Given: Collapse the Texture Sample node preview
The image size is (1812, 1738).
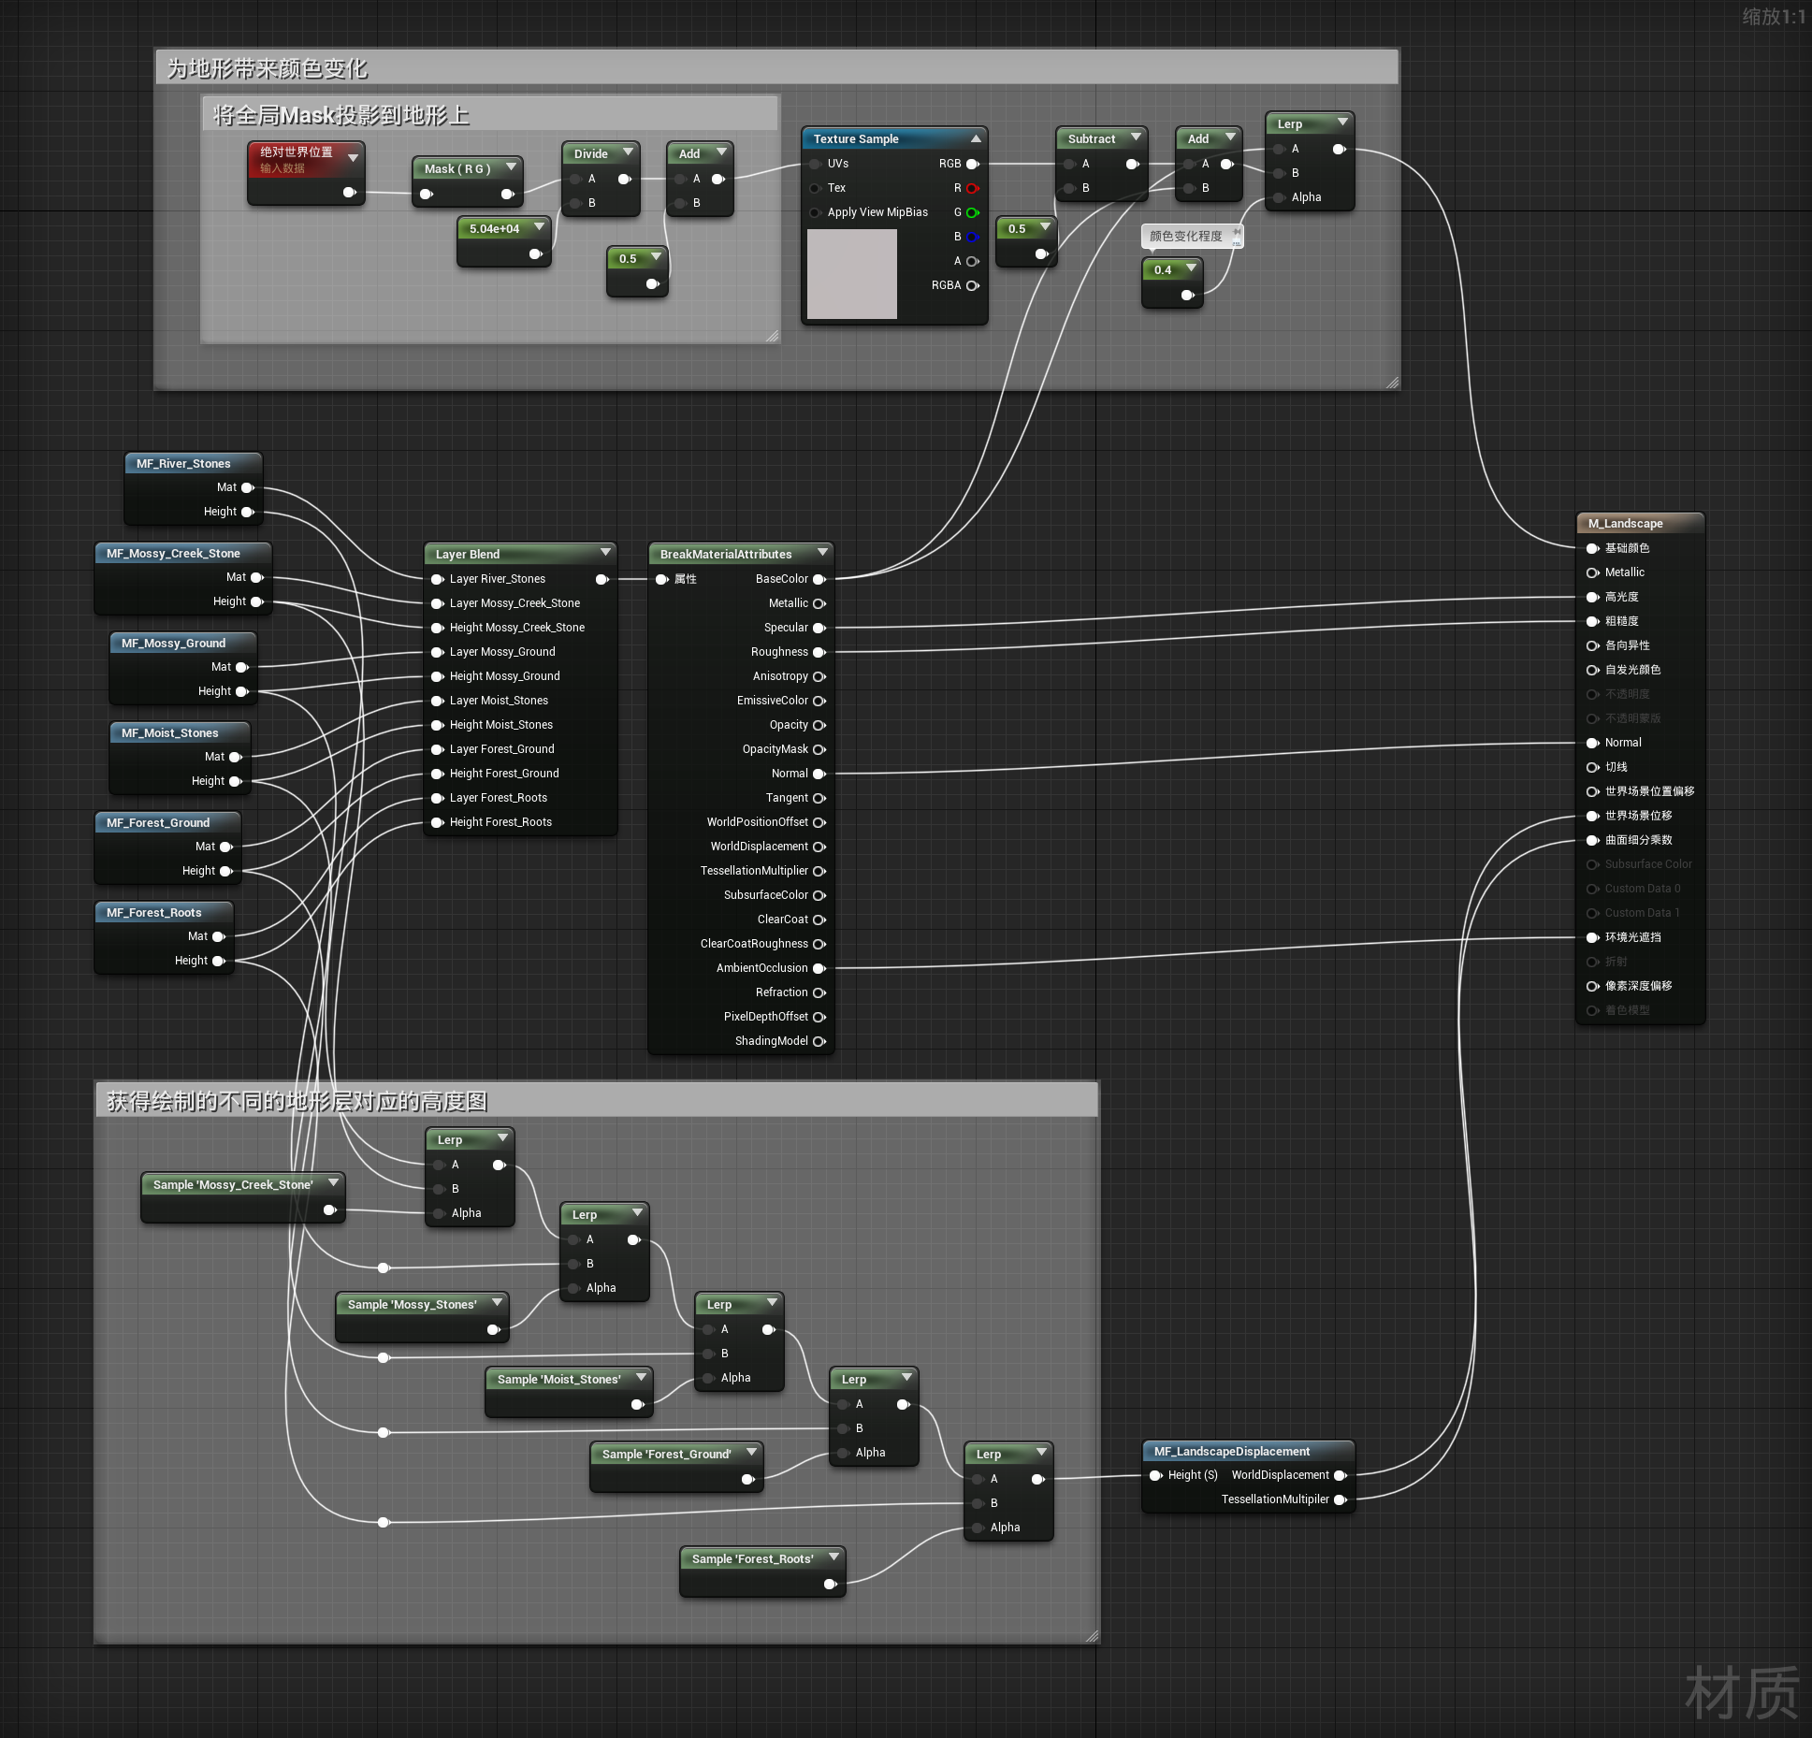Looking at the screenshot, I should point(976,138).
